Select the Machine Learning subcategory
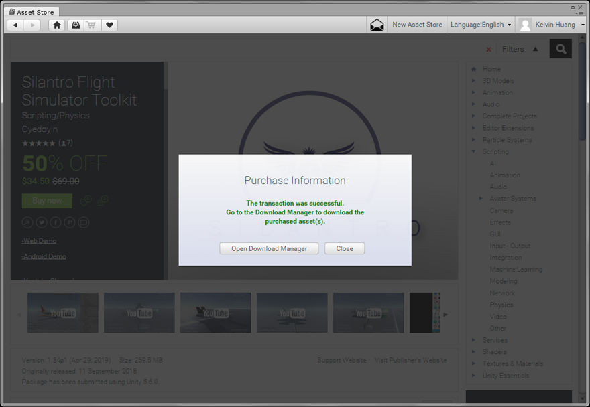The width and height of the screenshot is (590, 407). pos(516,270)
